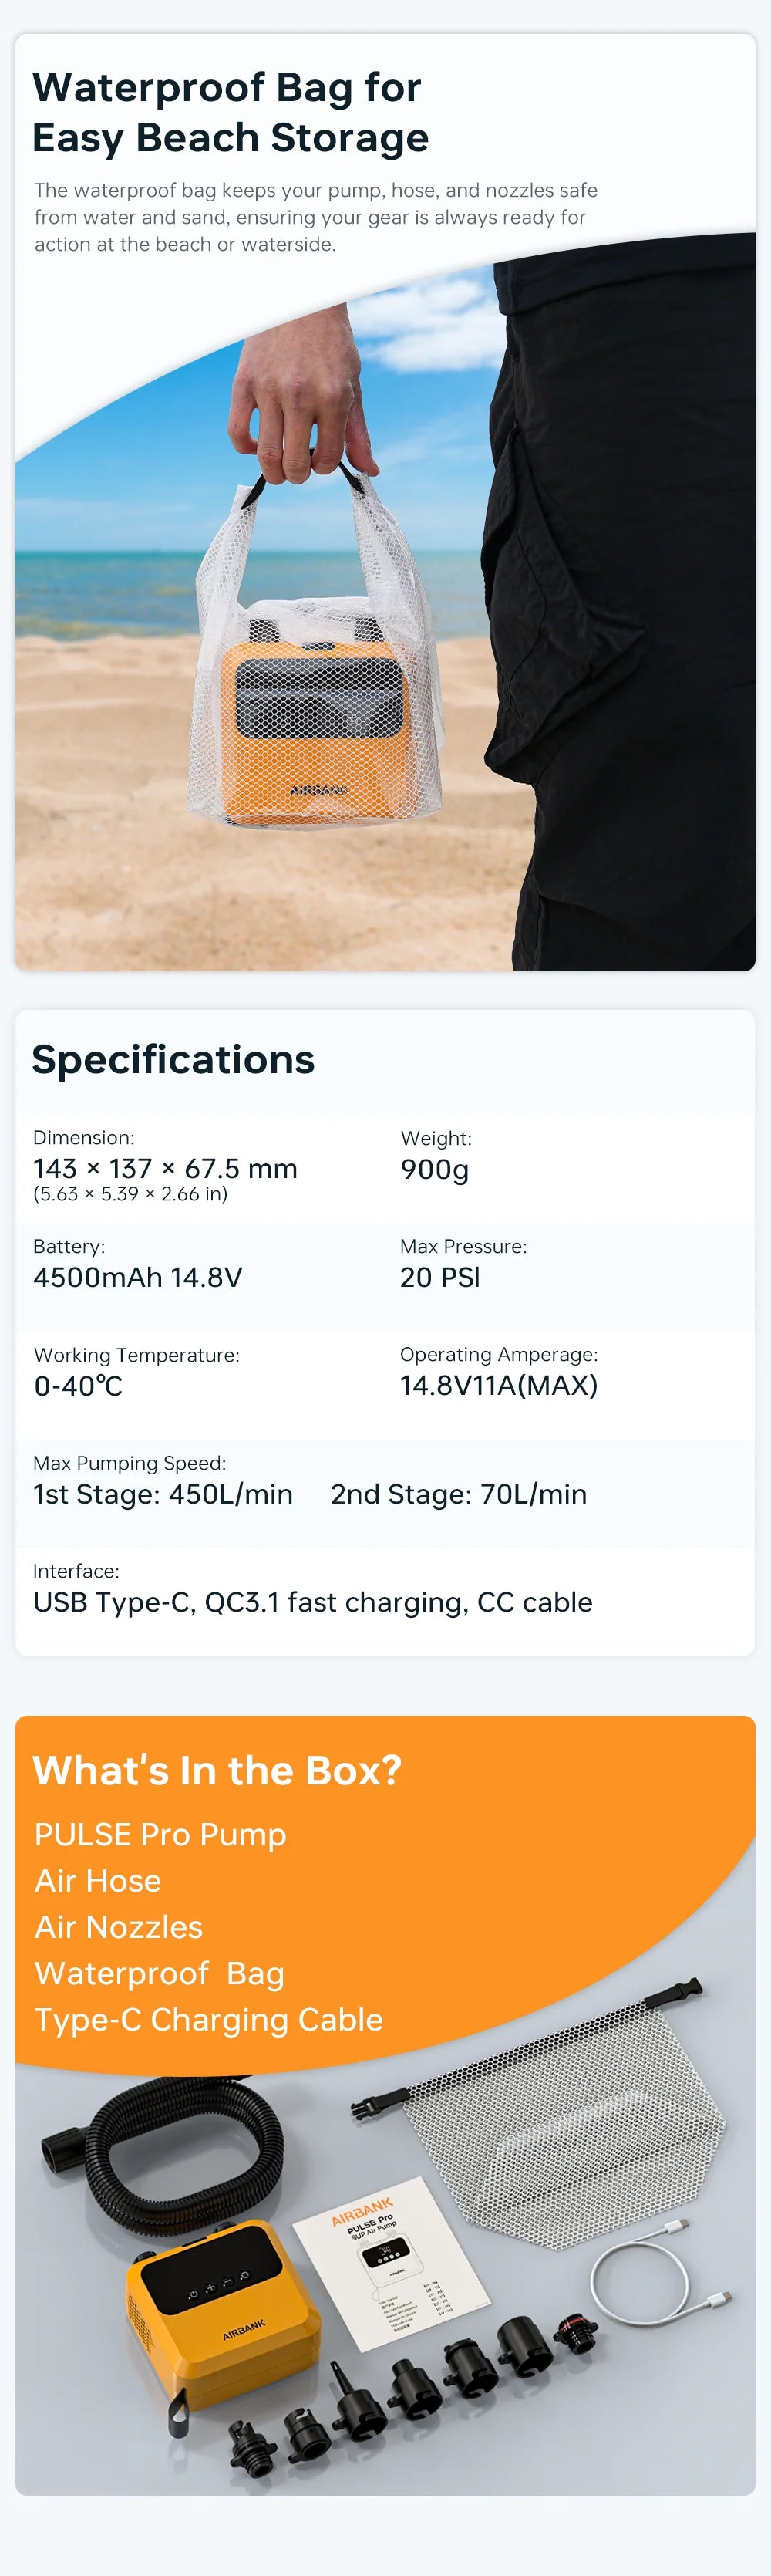Click the 1st Stage: 450L/min pumping speed
The image size is (771, 2576).
click(163, 1494)
